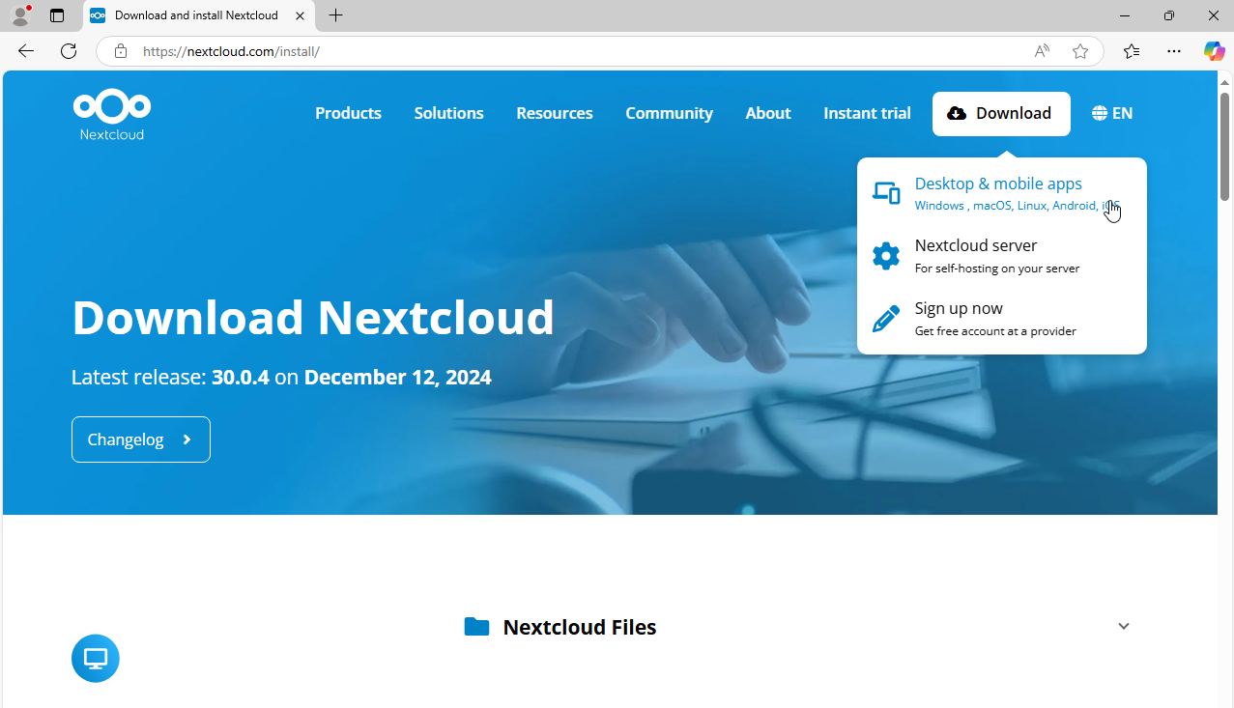Open the Community menu

click(x=669, y=113)
